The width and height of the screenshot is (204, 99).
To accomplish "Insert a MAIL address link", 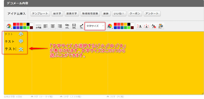I will 74,26.
